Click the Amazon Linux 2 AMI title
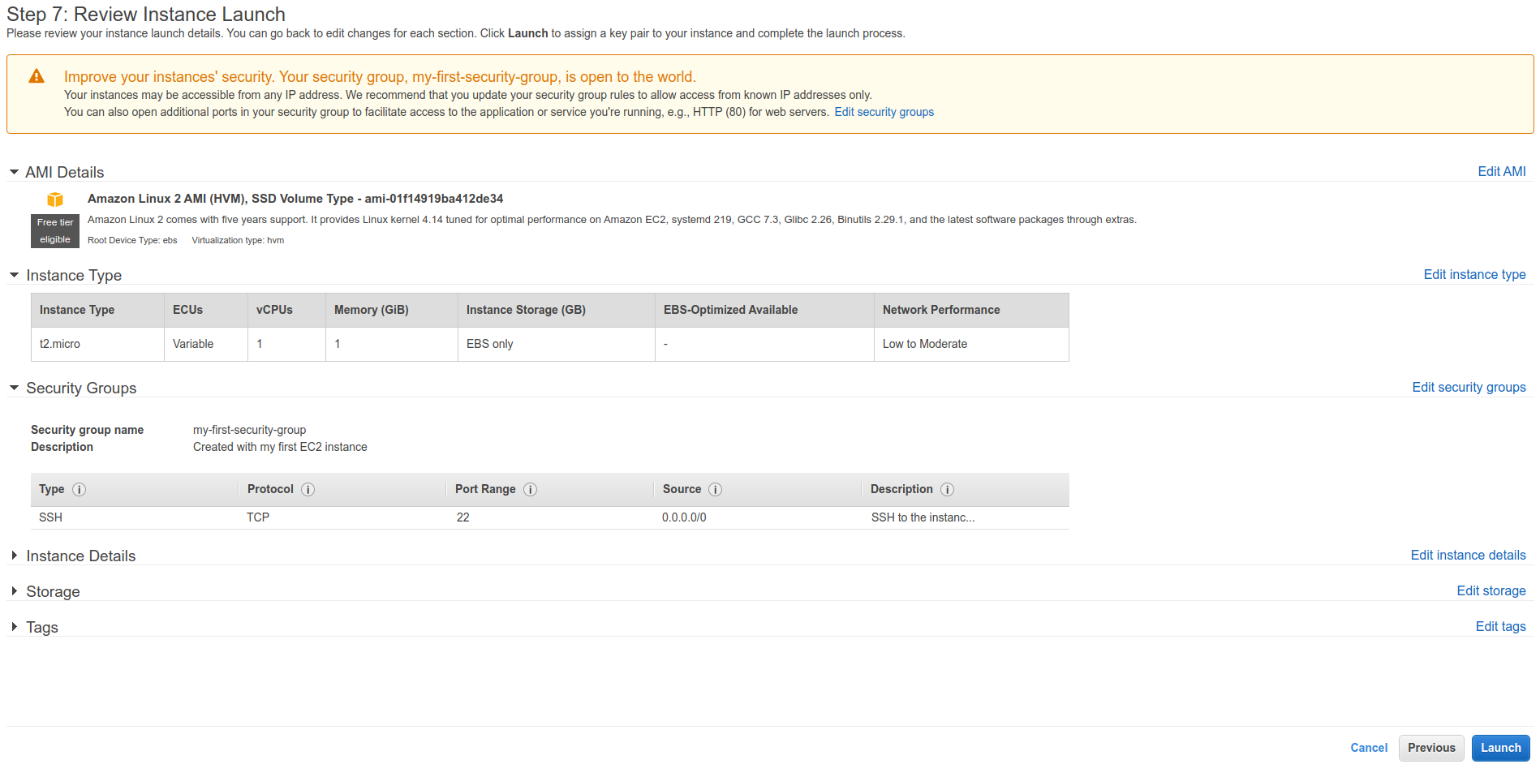The image size is (1540, 764). (x=295, y=199)
